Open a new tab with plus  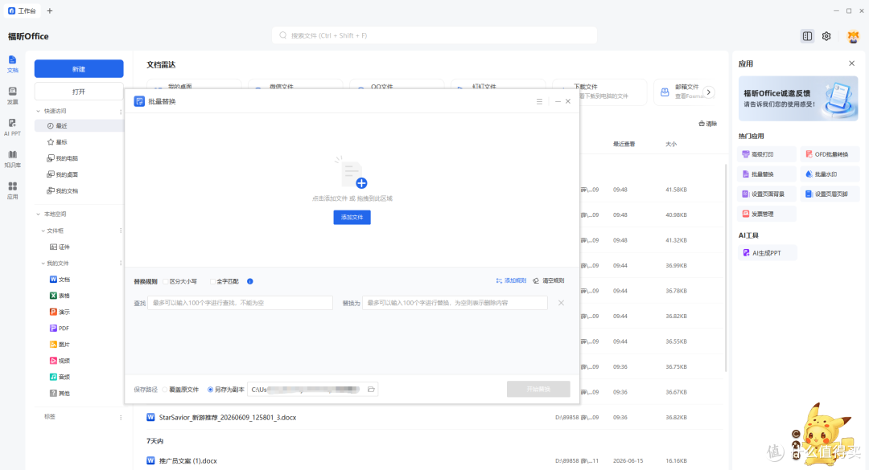(50, 10)
